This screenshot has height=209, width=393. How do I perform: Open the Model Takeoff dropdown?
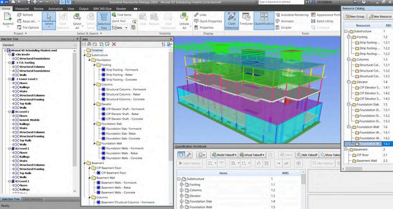point(224,155)
